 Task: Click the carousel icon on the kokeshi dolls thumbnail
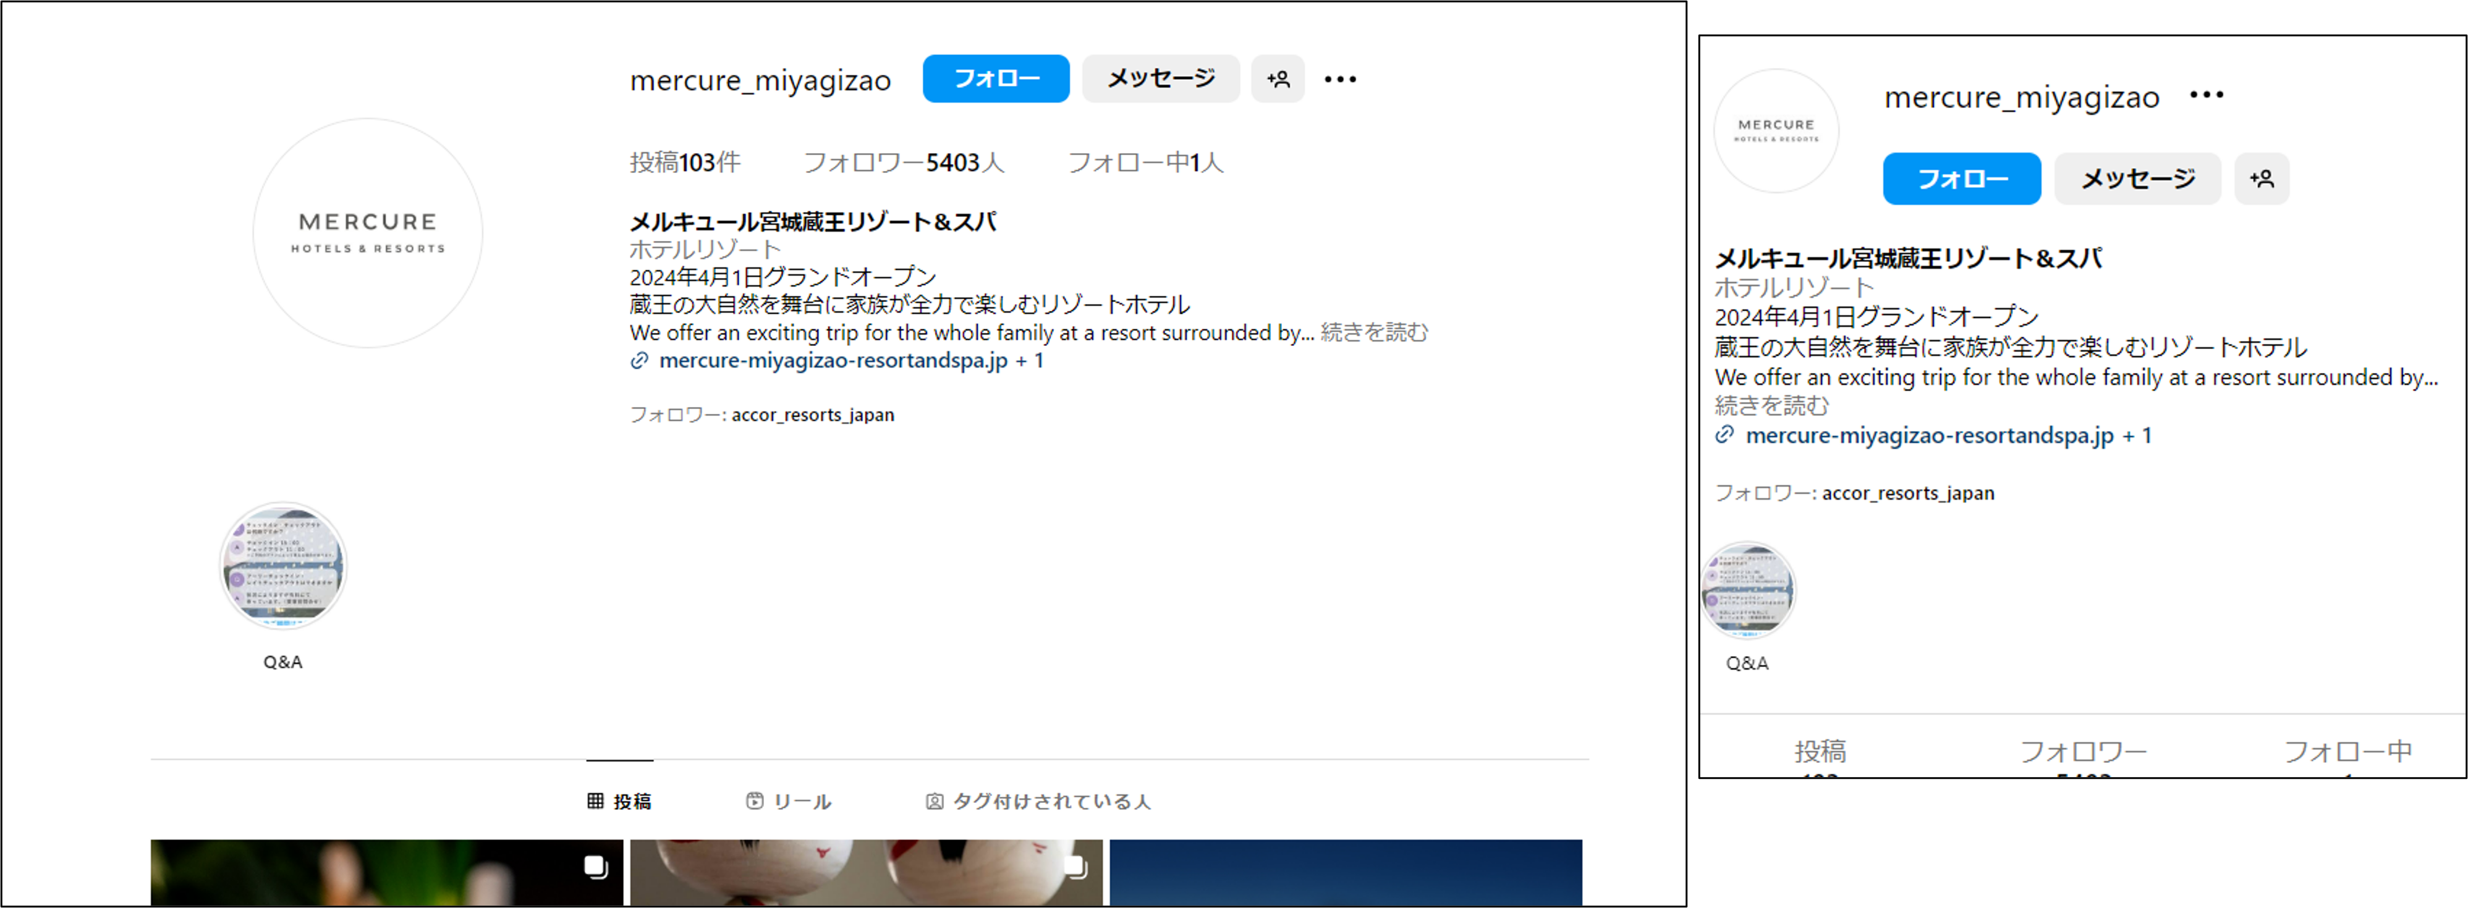click(1076, 867)
